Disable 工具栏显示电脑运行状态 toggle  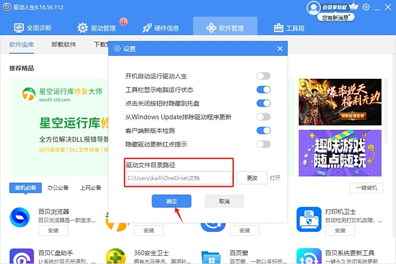tap(263, 90)
